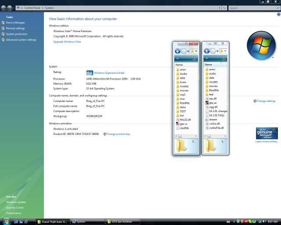Open gta_sa executable in San Andreas window
The image size is (281, 225).
tap(211, 103)
